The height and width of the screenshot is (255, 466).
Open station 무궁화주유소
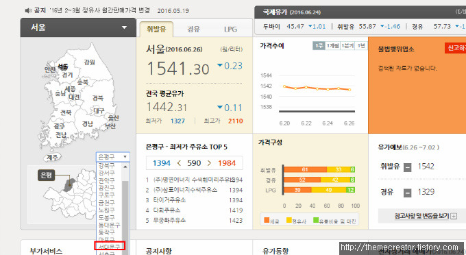(169, 220)
